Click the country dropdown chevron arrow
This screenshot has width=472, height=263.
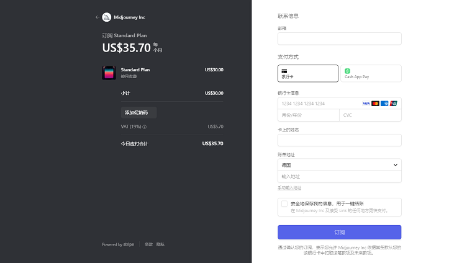coord(396,165)
